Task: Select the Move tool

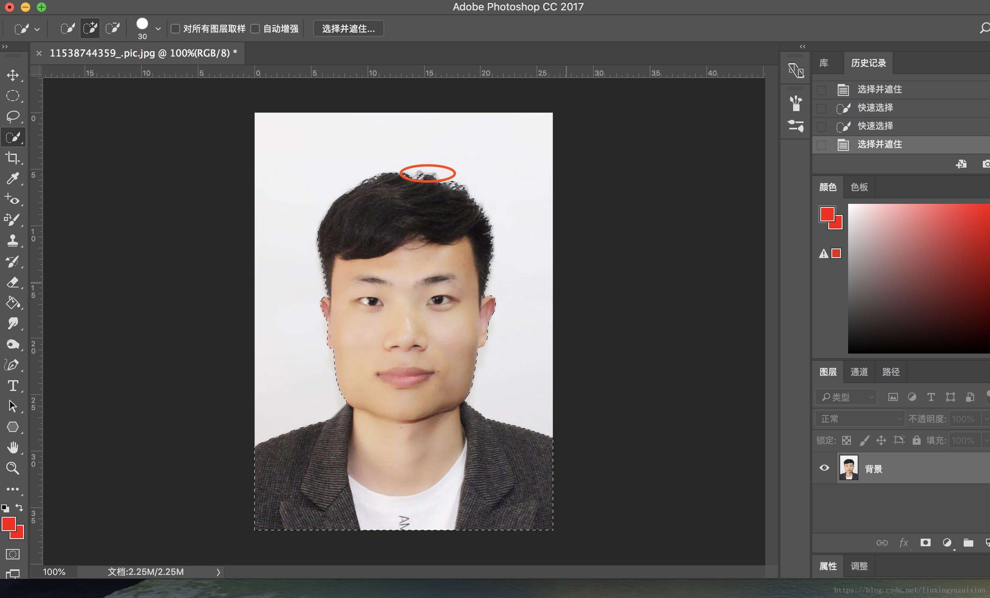Action: click(x=13, y=76)
